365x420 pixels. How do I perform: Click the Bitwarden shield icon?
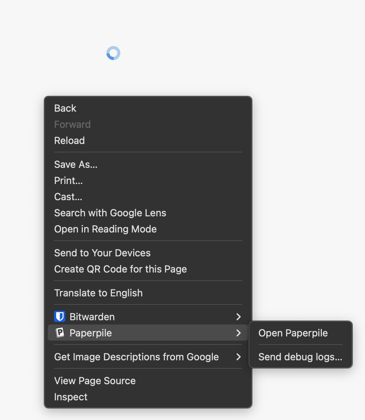60,317
